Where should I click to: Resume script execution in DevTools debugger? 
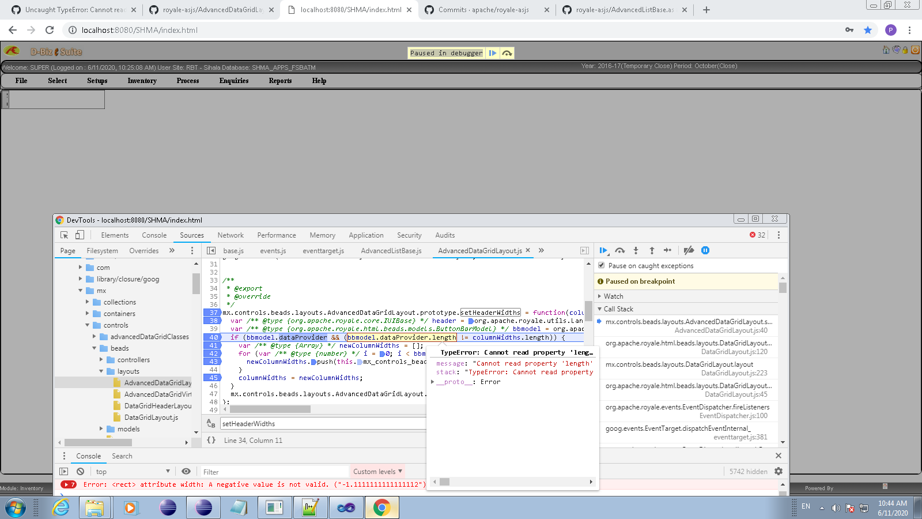click(x=603, y=250)
